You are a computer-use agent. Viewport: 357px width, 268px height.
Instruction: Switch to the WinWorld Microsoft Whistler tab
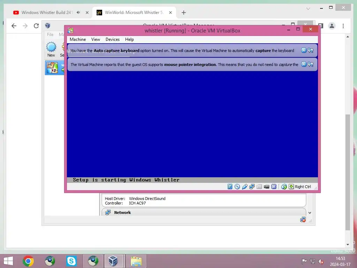click(134, 13)
